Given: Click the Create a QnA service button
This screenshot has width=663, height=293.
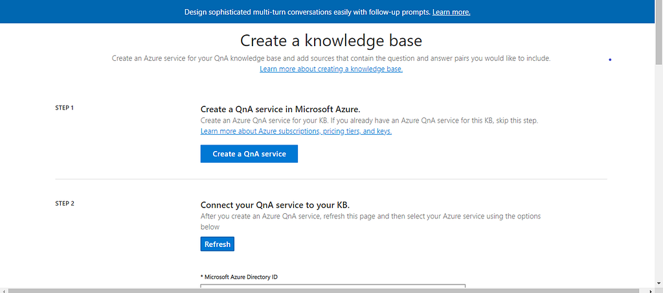Looking at the screenshot, I should 249,154.
